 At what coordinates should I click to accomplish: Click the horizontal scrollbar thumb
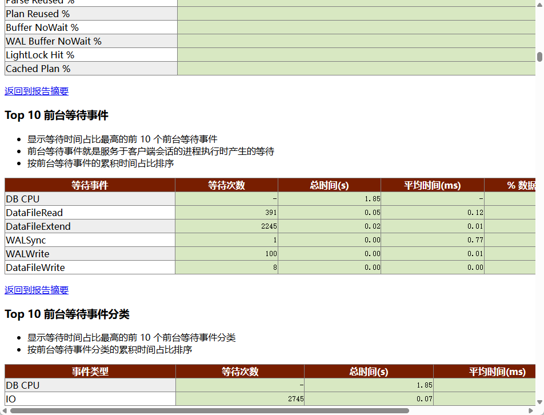210,411
